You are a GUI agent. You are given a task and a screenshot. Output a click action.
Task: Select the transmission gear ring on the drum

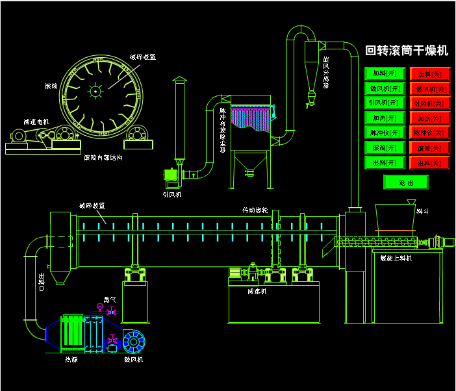[275, 238]
